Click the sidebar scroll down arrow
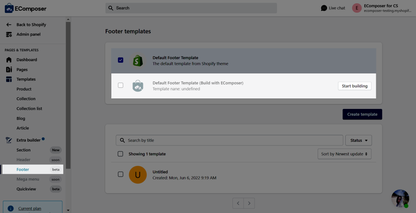The height and width of the screenshot is (213, 416). tap(68, 210)
